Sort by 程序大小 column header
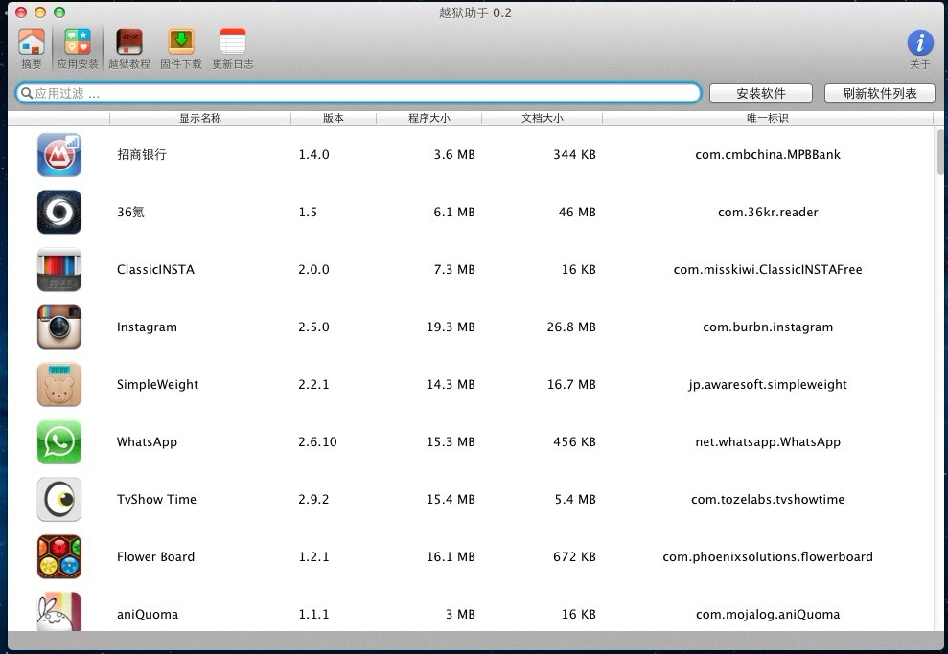 428,118
